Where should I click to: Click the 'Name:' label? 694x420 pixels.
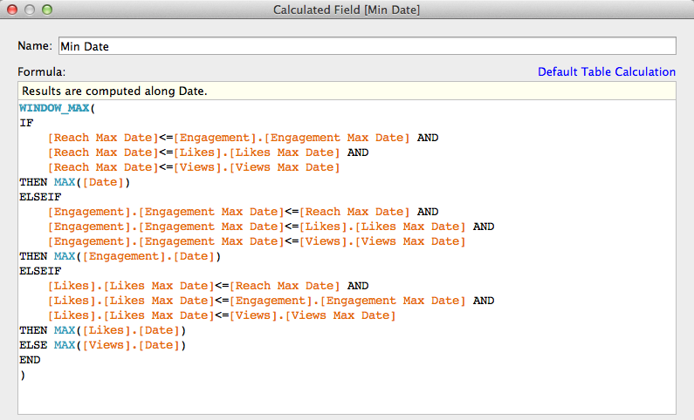pyautogui.click(x=35, y=45)
